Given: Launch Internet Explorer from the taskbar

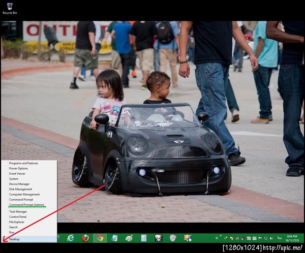Looking at the screenshot, I should 71,238.
